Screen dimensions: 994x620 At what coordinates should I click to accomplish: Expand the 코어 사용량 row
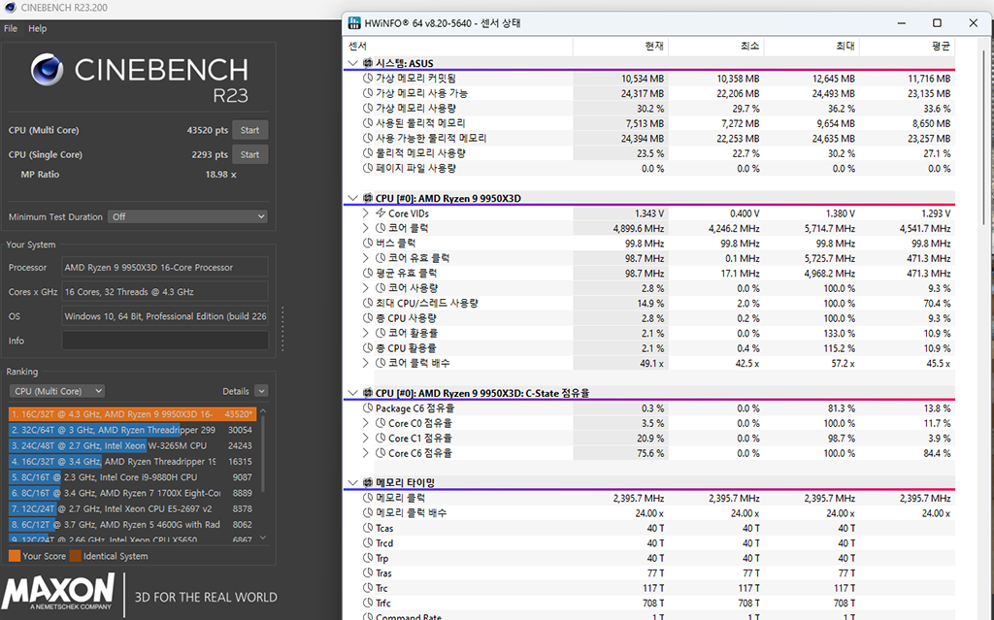point(366,288)
